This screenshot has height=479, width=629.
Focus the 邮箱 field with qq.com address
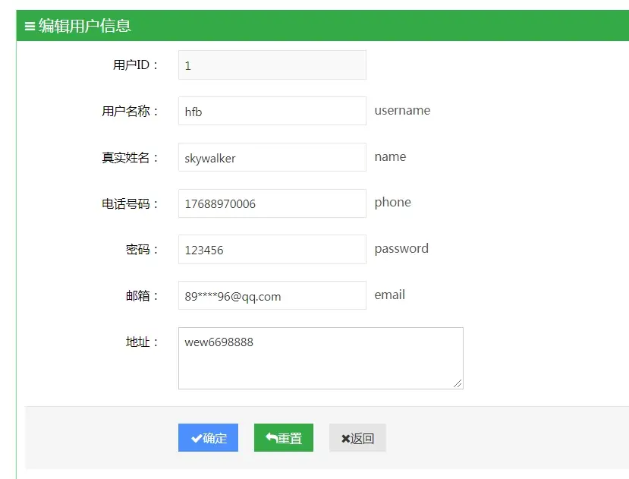pos(272,296)
